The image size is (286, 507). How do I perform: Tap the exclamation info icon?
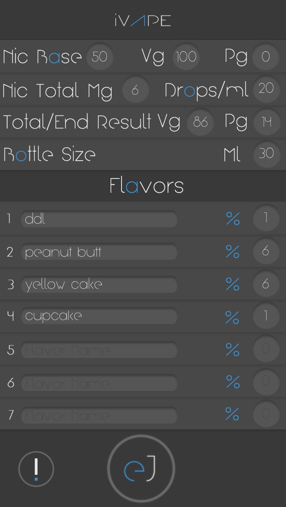[x=36, y=469]
